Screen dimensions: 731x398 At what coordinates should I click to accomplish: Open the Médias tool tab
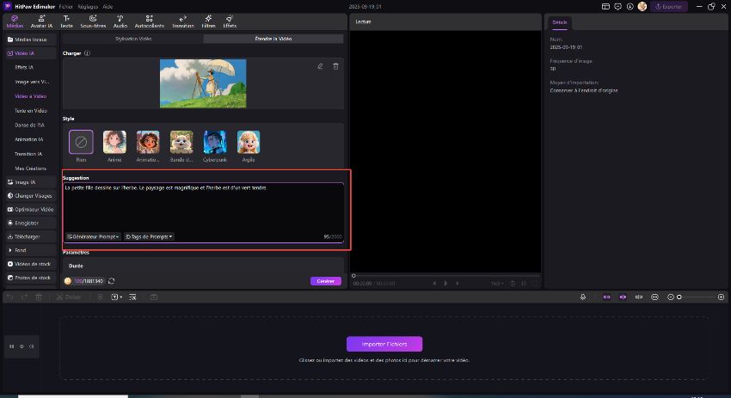15,21
